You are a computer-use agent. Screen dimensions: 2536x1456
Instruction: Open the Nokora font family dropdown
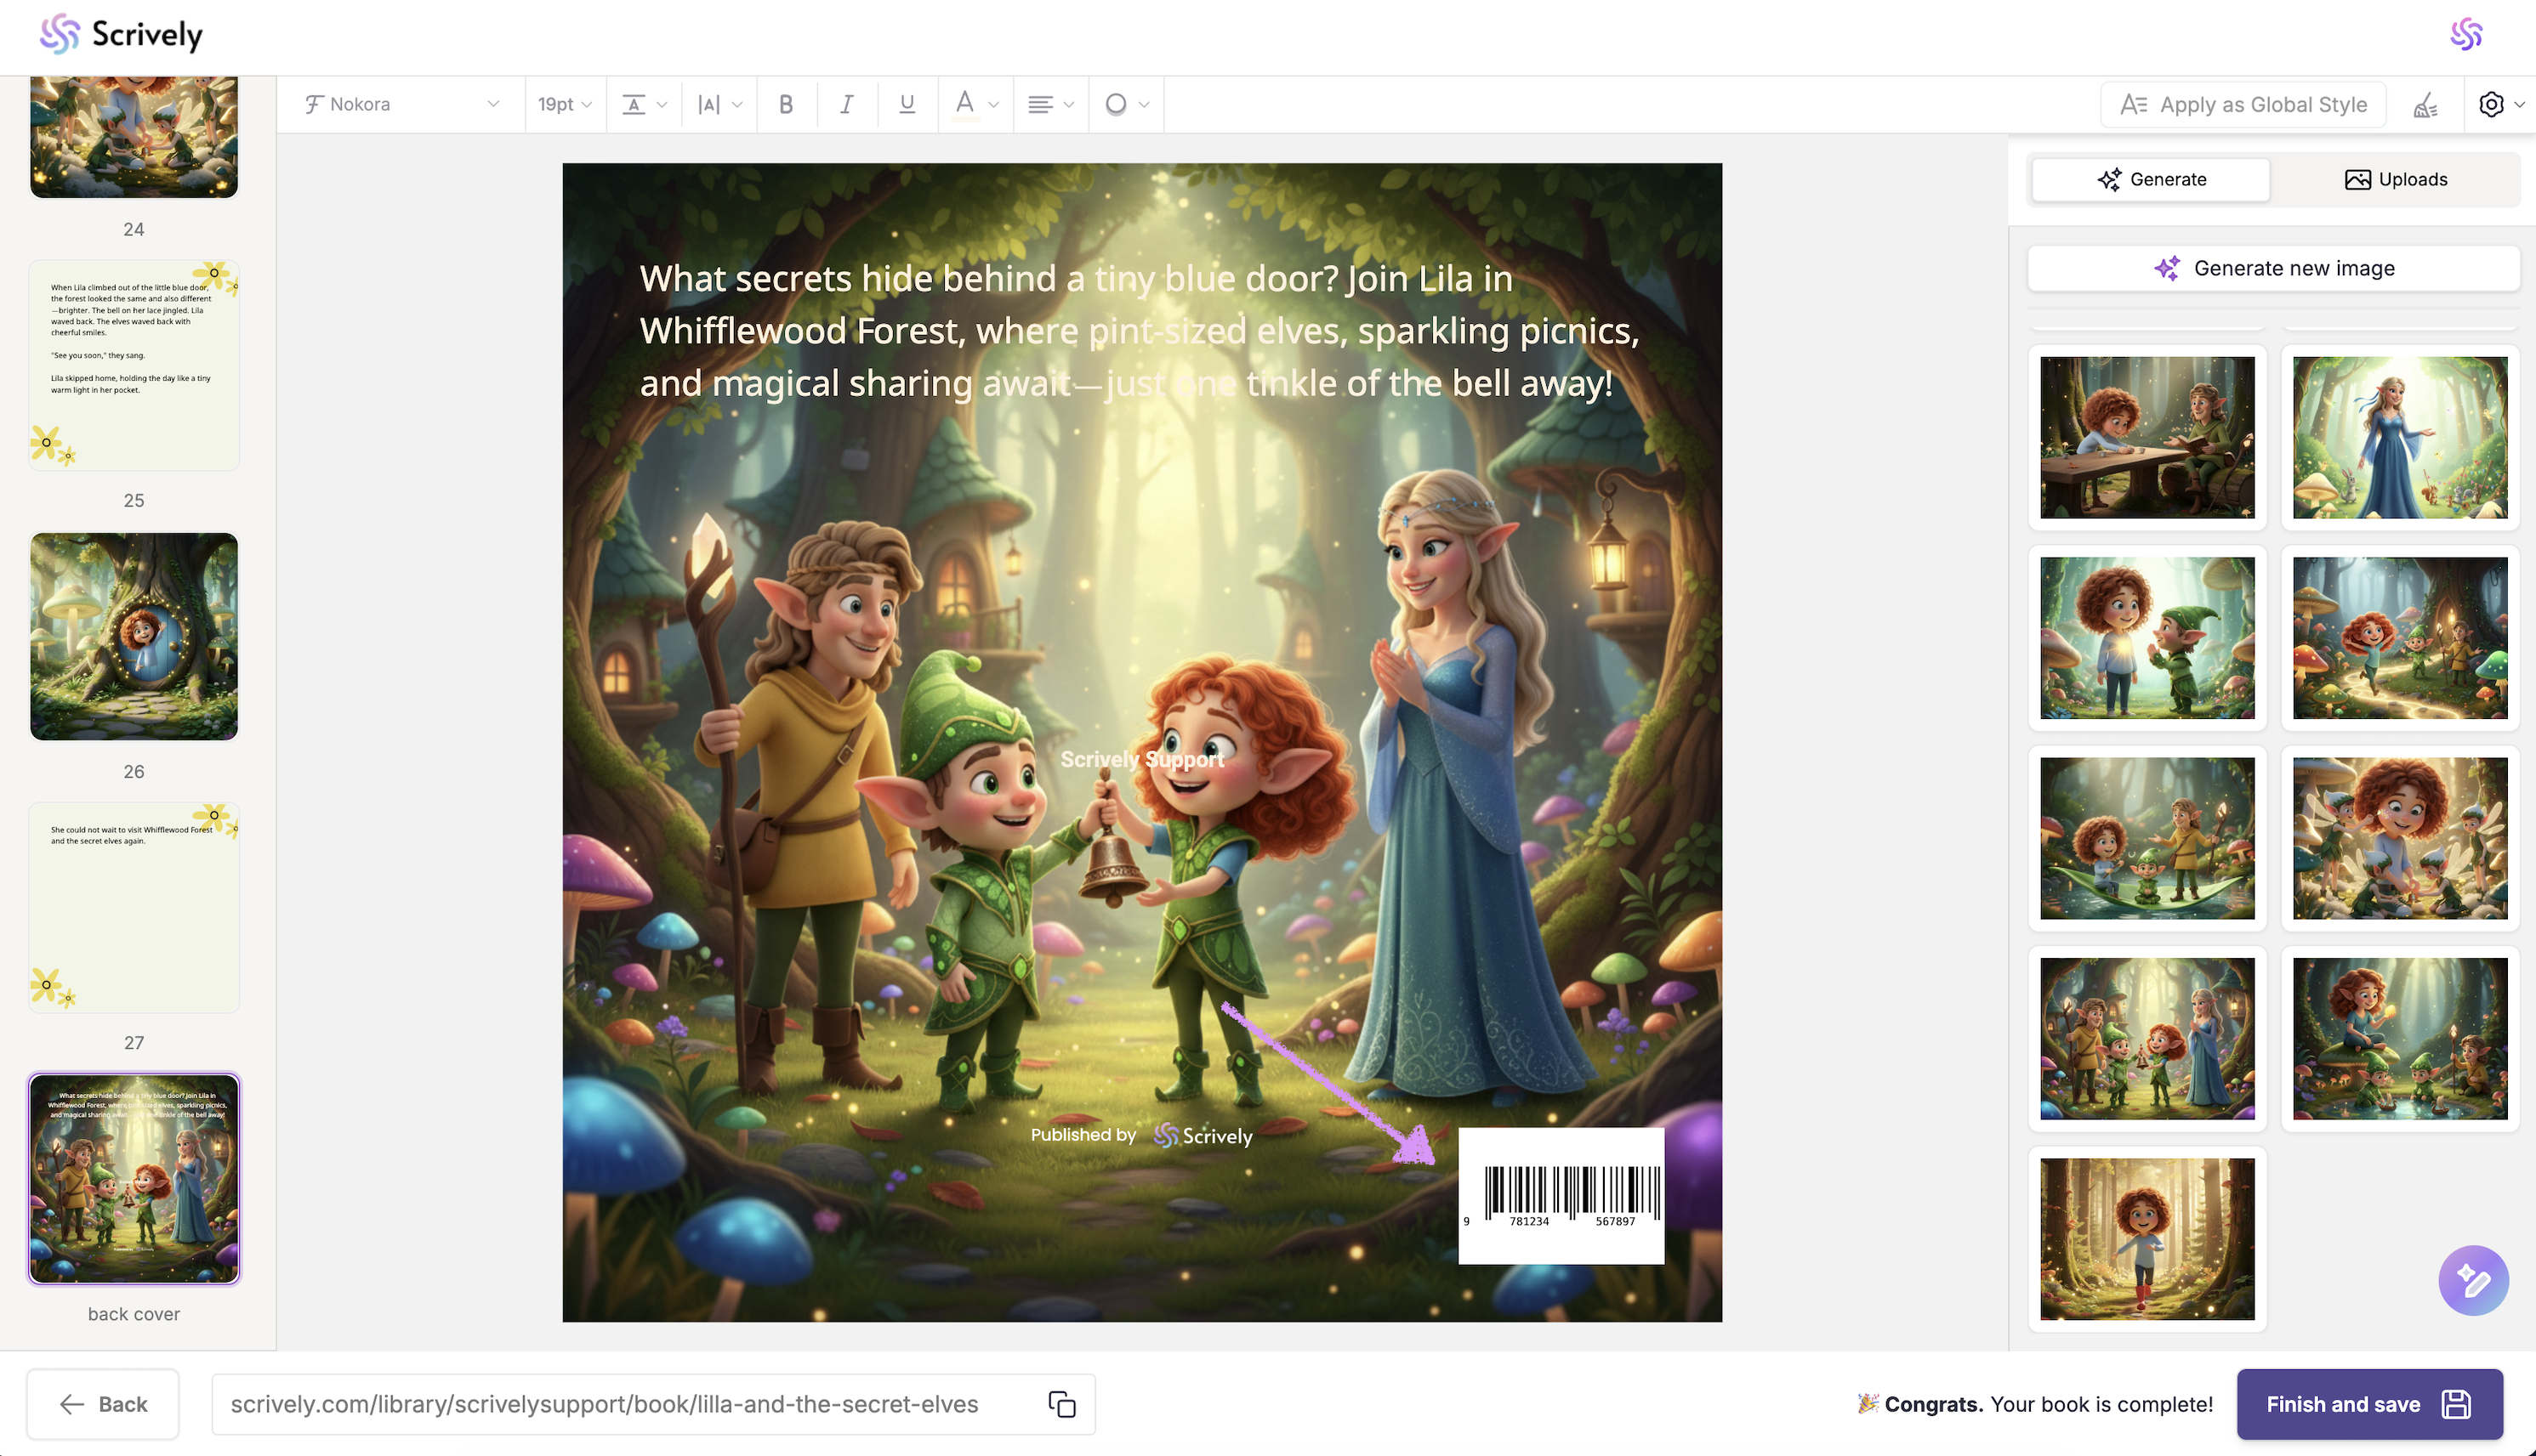click(x=402, y=104)
